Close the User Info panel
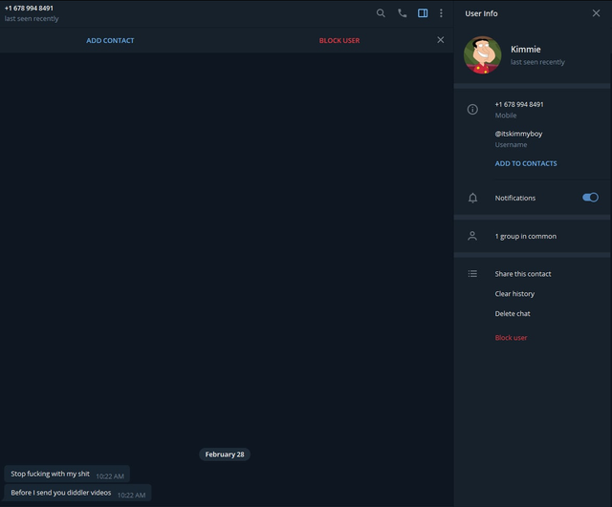Viewport: 612px width, 507px height. pyautogui.click(x=596, y=13)
